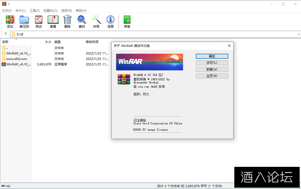Click the WinRAR app icon in title bar
Screen dimensions: 301x189
tap(4, 4)
